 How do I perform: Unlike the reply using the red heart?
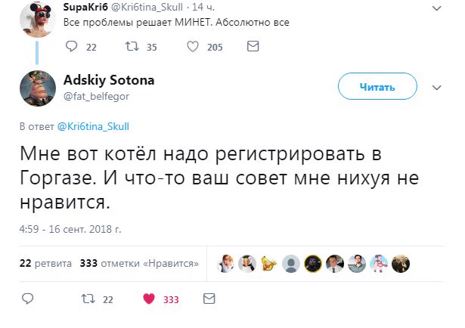[149, 299]
